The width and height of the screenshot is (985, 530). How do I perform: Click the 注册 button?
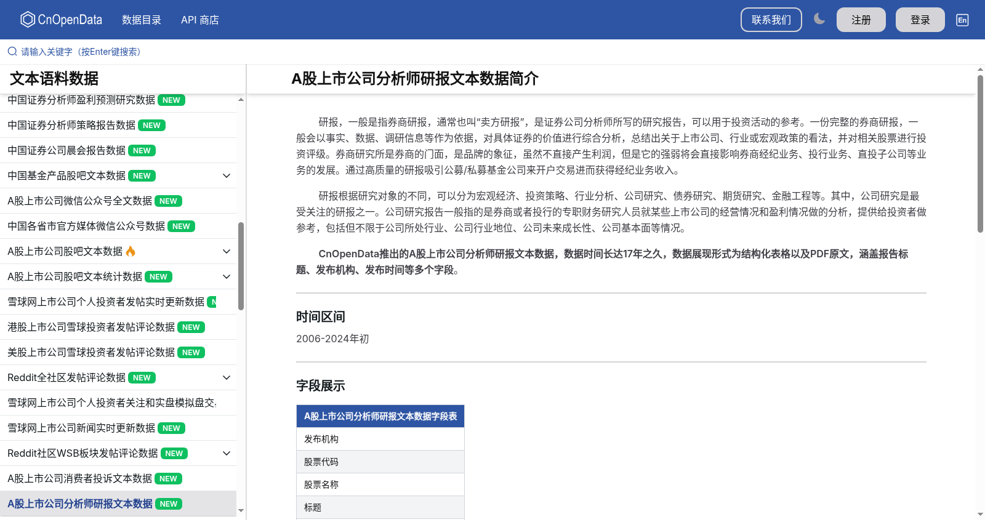[x=861, y=20]
